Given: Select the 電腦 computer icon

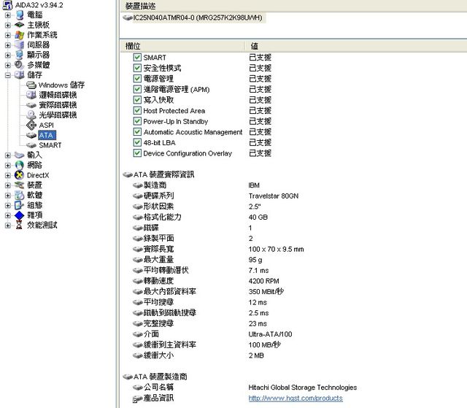Looking at the screenshot, I should (x=20, y=15).
